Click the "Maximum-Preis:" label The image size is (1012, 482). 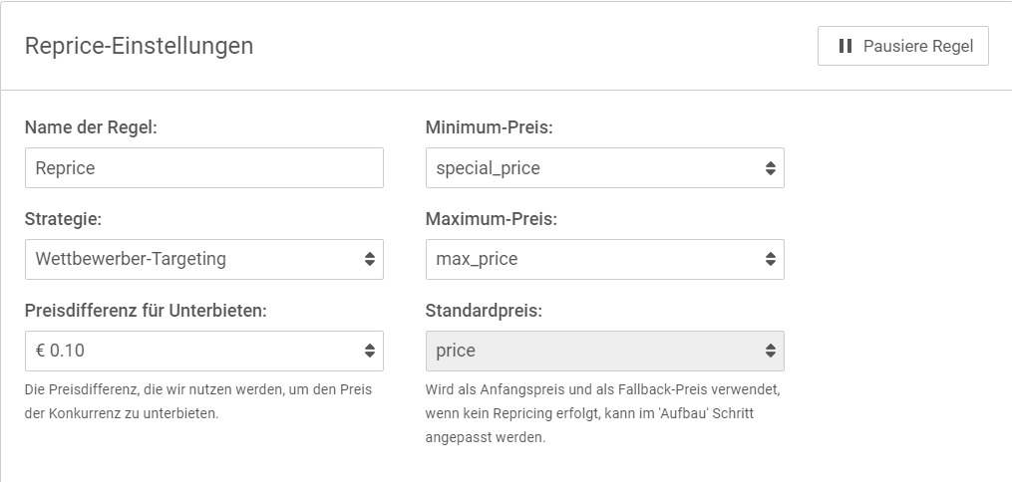pos(491,219)
